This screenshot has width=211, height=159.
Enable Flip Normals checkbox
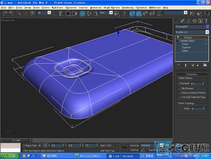tap(179, 88)
